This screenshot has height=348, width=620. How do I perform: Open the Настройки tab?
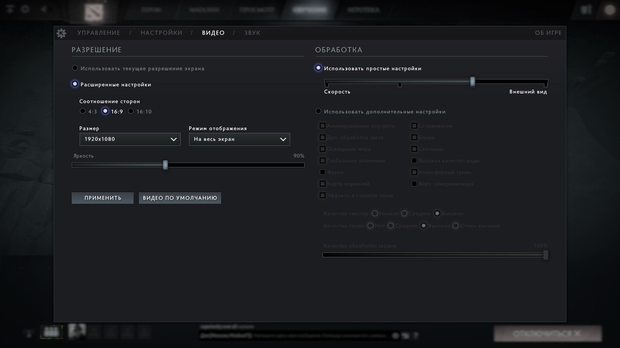tap(161, 33)
